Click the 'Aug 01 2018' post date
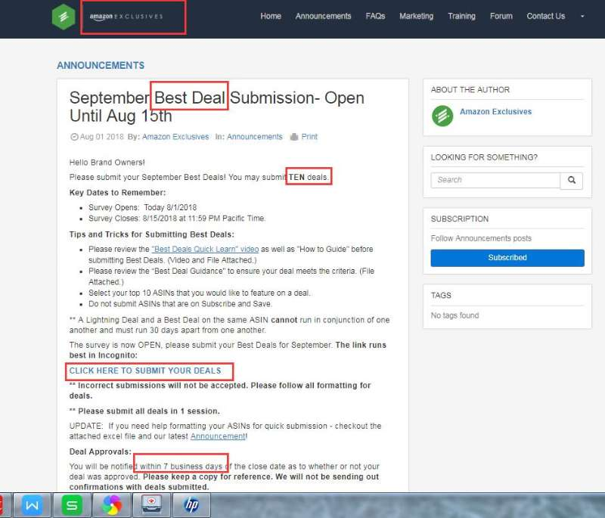 click(x=102, y=137)
